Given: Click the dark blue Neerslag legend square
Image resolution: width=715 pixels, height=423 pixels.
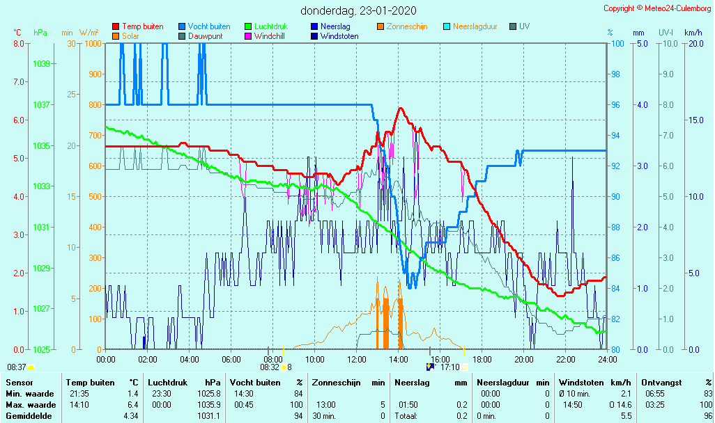Looking at the screenshot, I should click(x=314, y=26).
